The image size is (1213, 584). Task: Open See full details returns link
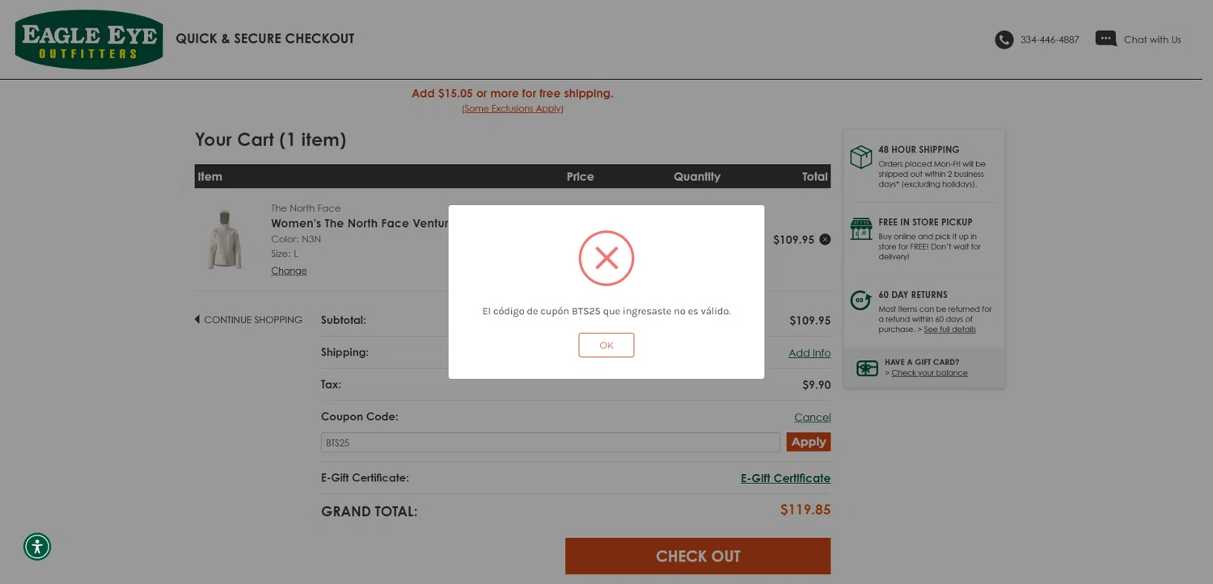pyautogui.click(x=949, y=330)
